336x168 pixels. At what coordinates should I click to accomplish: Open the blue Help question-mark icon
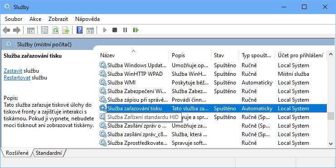tap(79, 30)
